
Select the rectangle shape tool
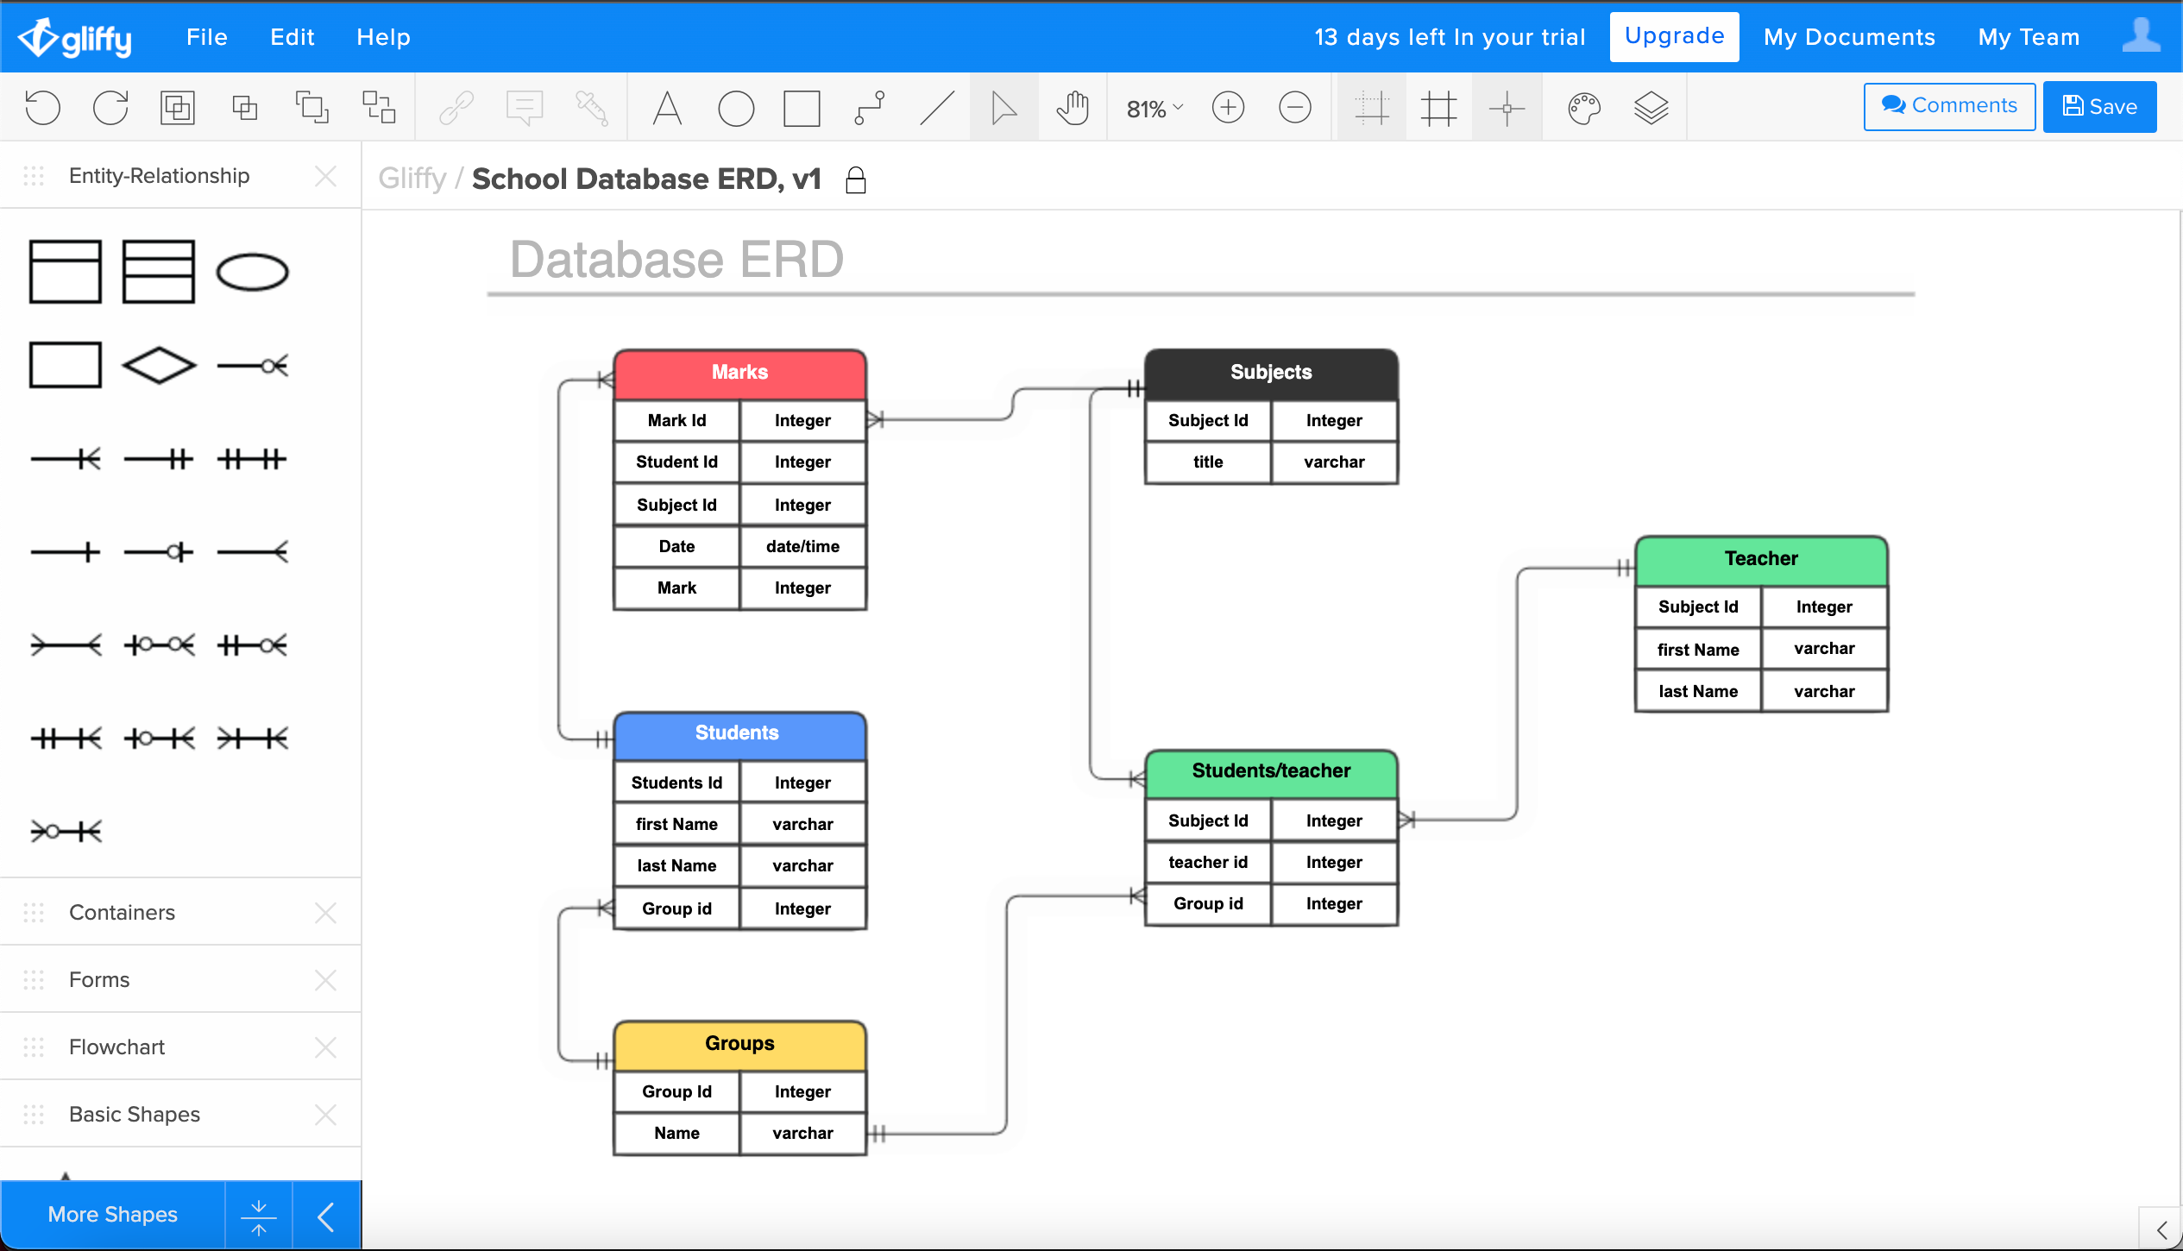pyautogui.click(x=802, y=105)
